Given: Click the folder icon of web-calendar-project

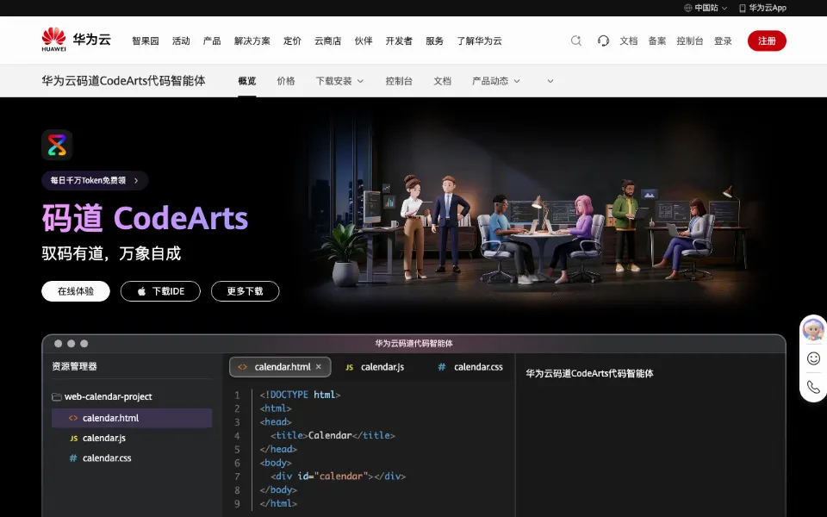Looking at the screenshot, I should coord(57,396).
